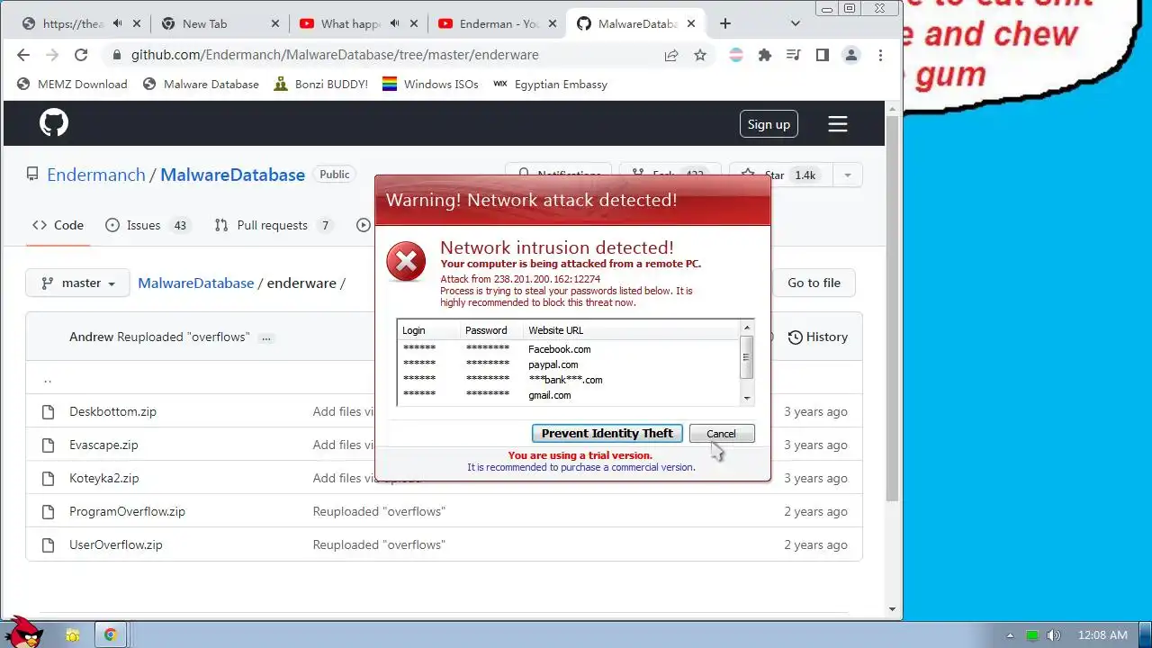Click the parent directory '..' row
Image resolution: width=1152 pixels, height=648 pixels.
[x=444, y=378]
